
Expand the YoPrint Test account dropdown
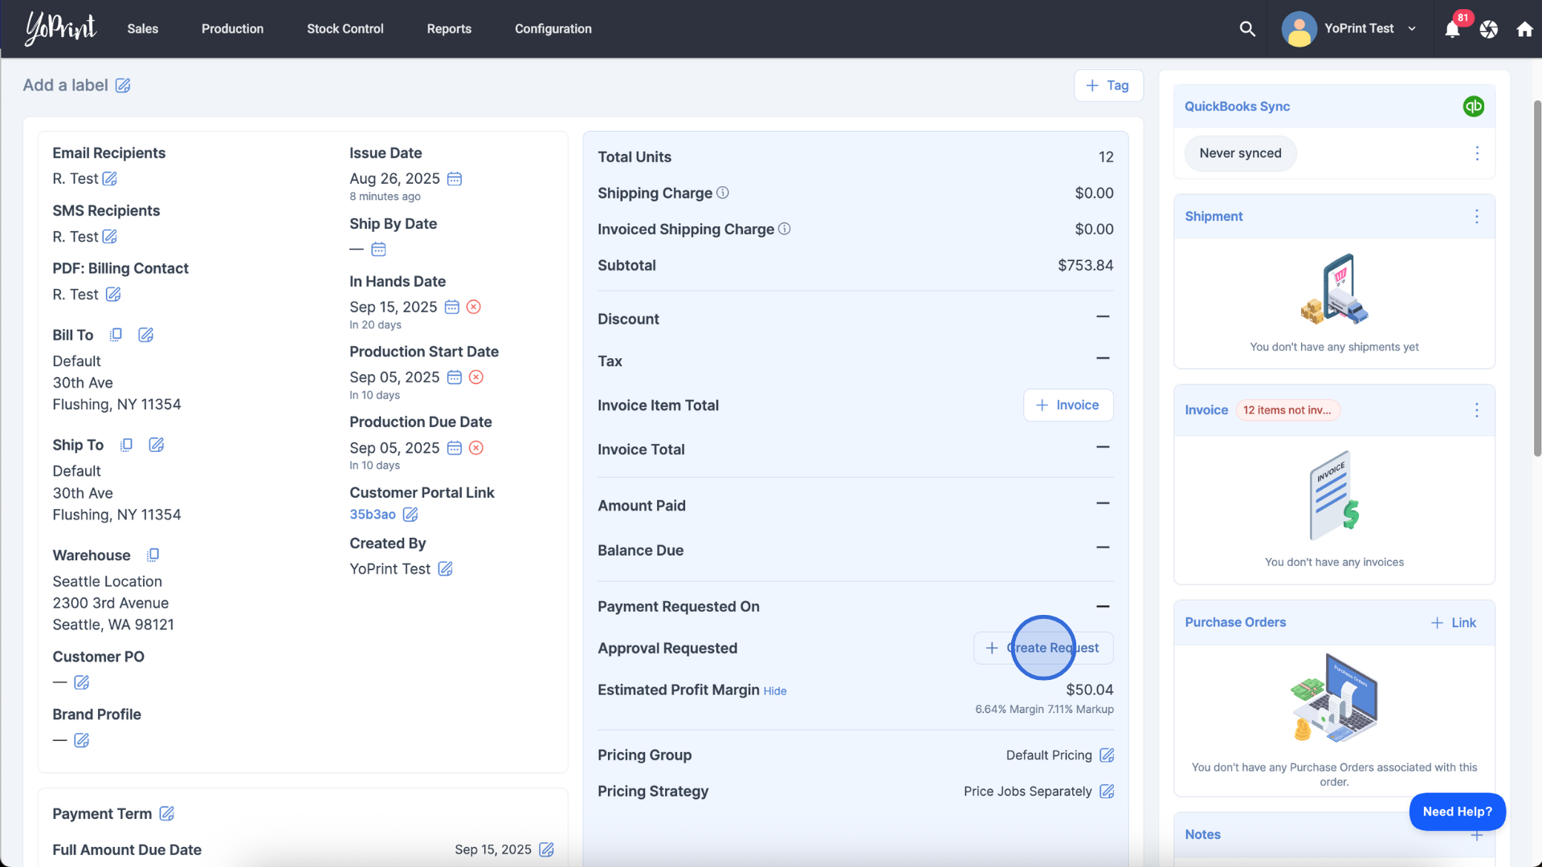(x=1412, y=29)
